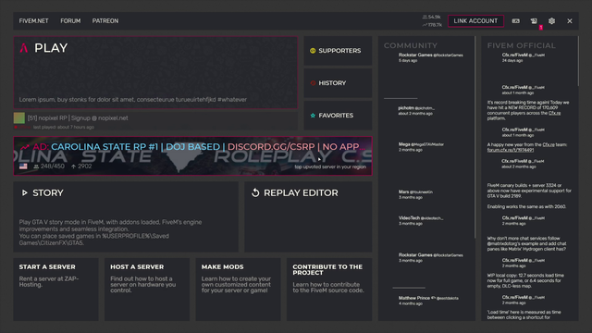This screenshot has width=592, height=333.
Task: Click the US flag icon on ad banner
Action: click(23, 166)
